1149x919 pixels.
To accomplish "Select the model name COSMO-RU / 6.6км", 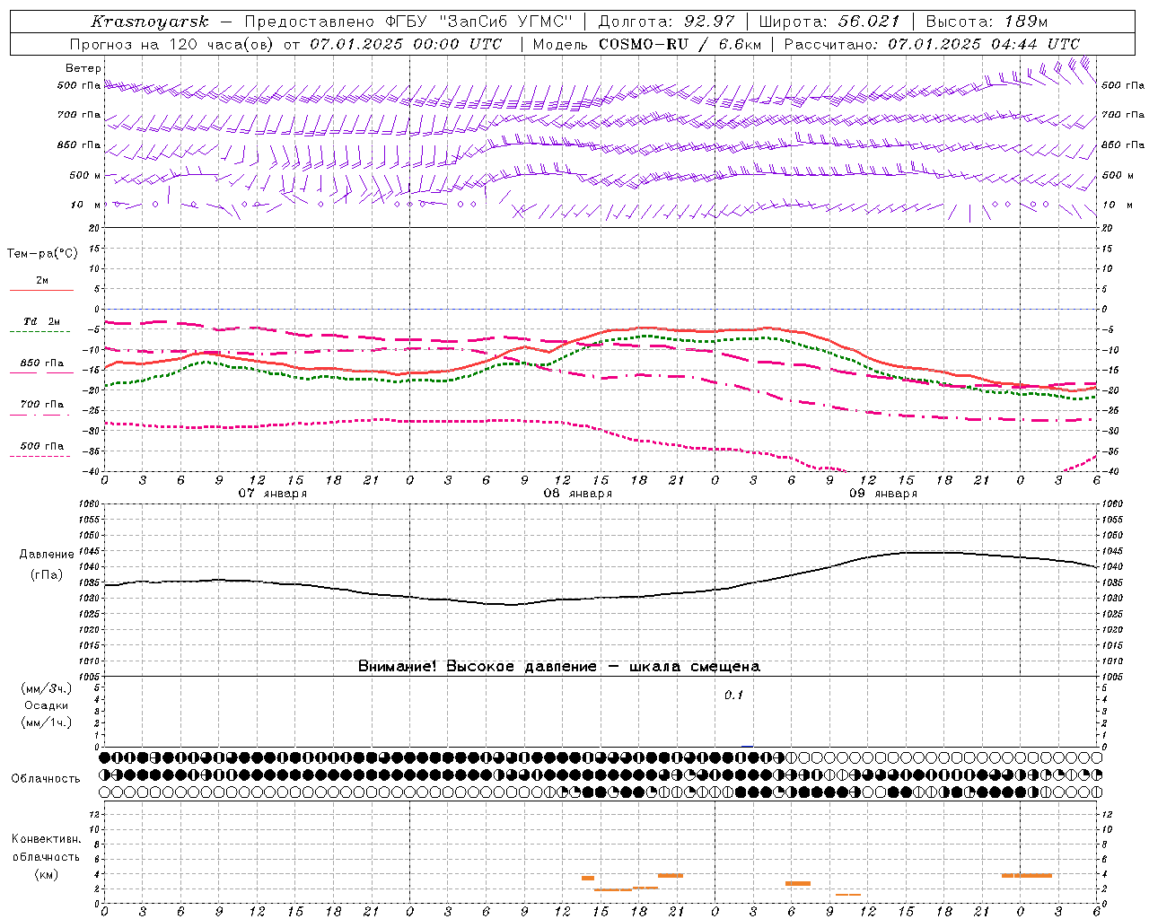I will [x=680, y=44].
